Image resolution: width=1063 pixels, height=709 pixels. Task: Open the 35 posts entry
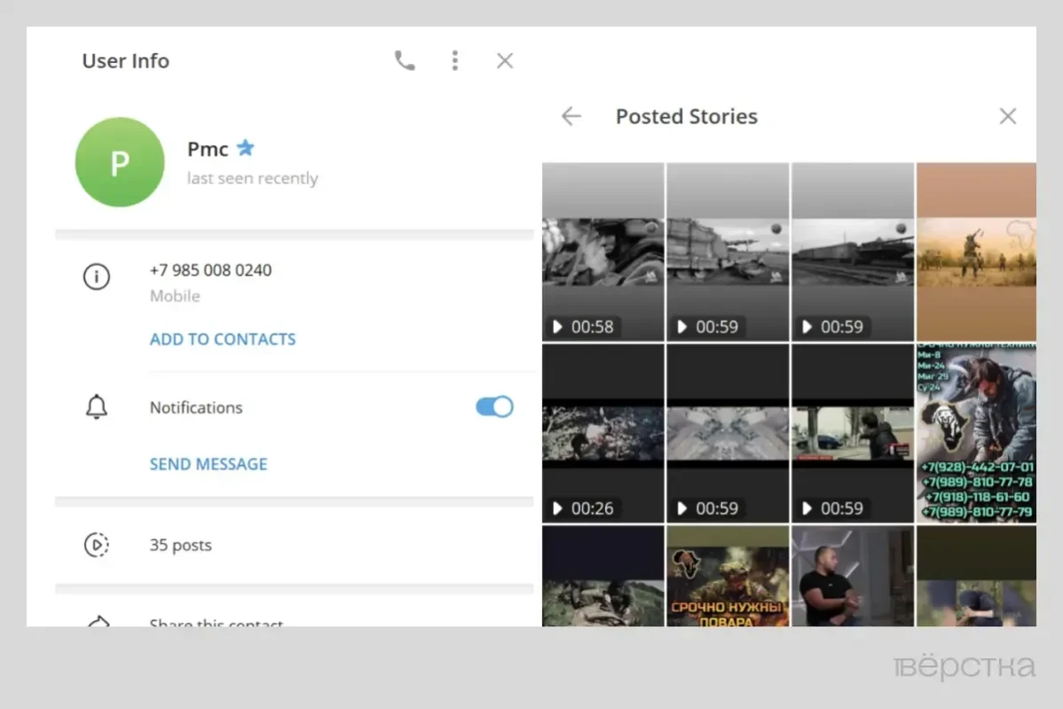click(x=181, y=545)
